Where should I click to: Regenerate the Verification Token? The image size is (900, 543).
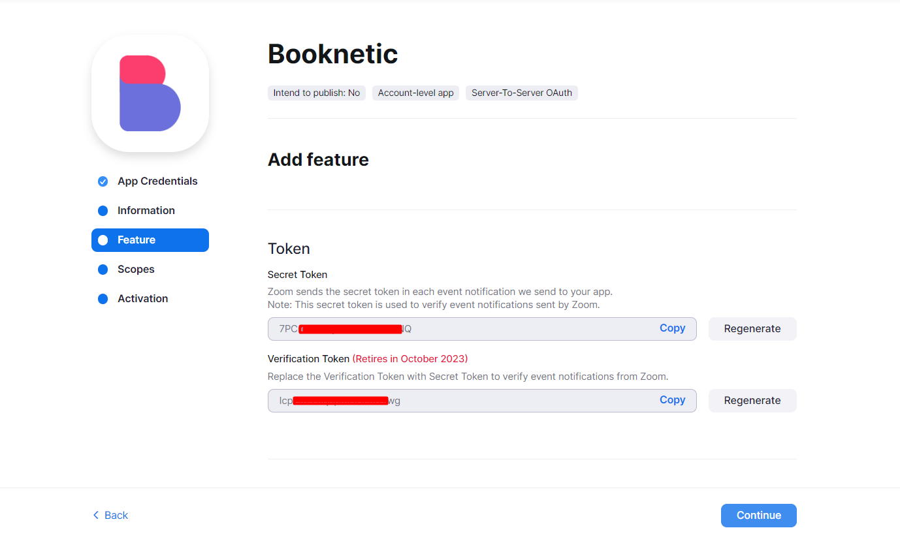tap(752, 401)
